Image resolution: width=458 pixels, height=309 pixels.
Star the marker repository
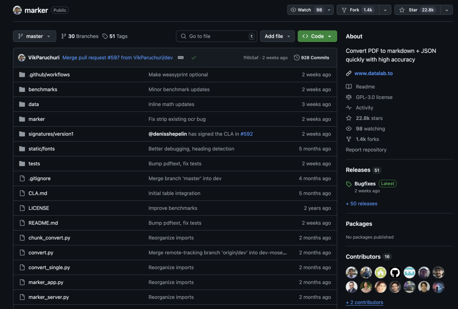[418, 10]
